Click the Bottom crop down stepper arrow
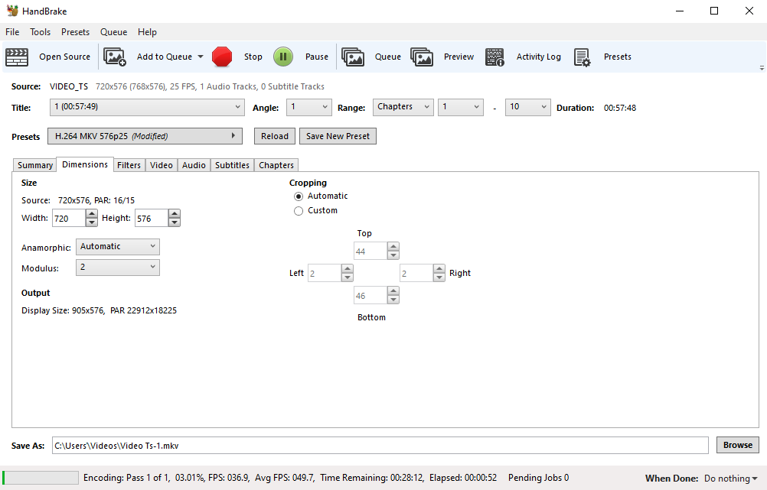 (393, 300)
